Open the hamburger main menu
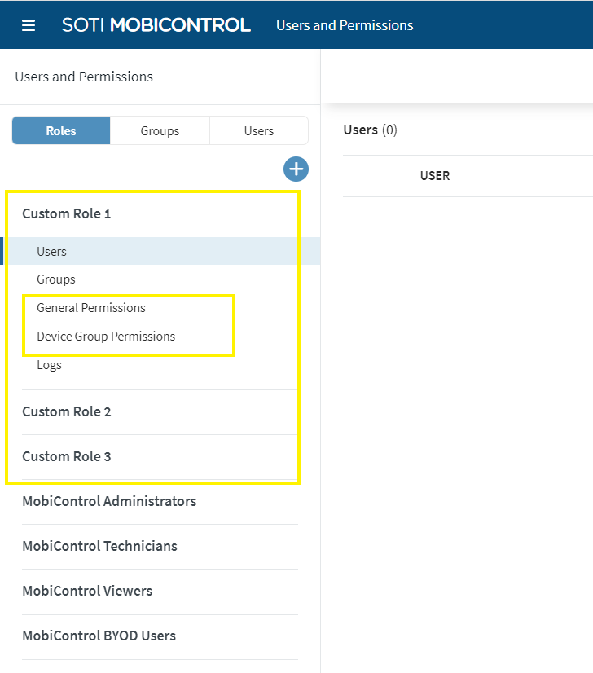Image resolution: width=593 pixels, height=673 pixels. (x=29, y=25)
